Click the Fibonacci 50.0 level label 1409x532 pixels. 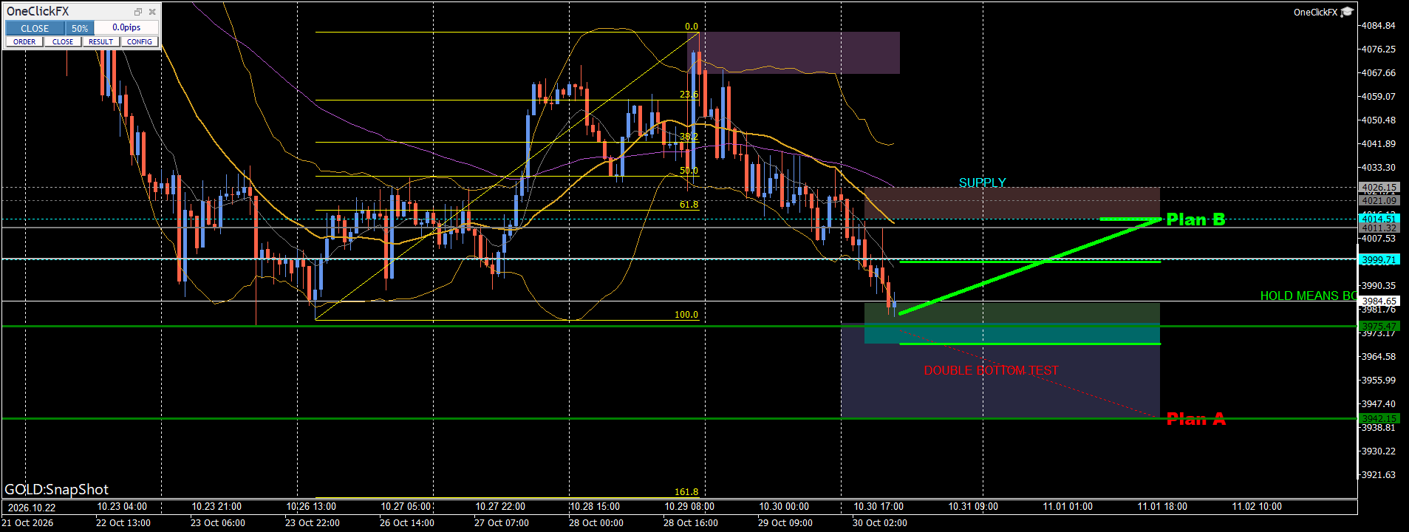689,171
